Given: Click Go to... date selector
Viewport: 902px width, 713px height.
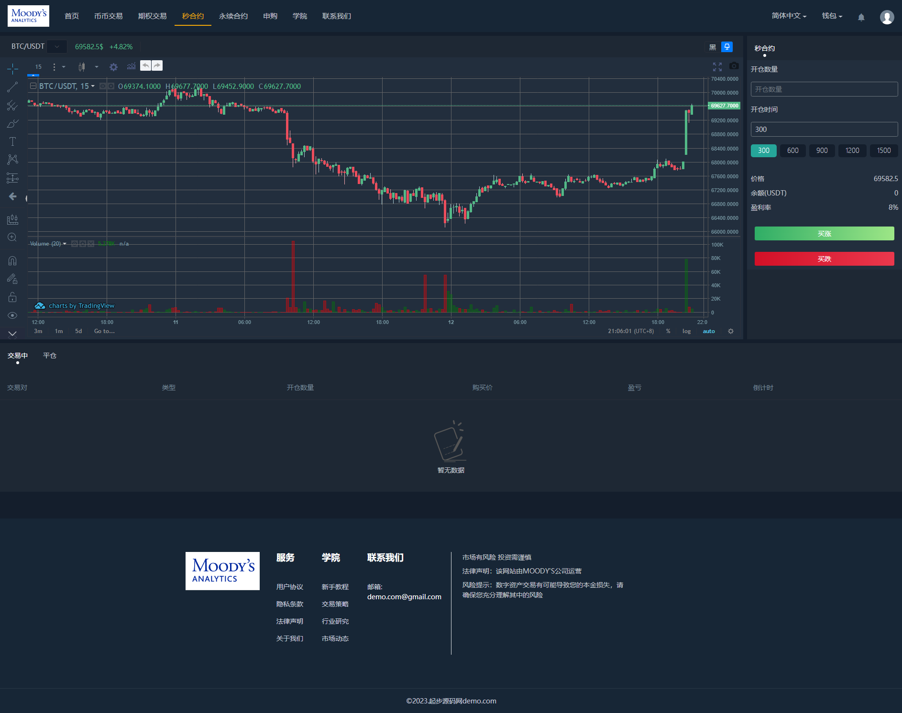Looking at the screenshot, I should (104, 331).
